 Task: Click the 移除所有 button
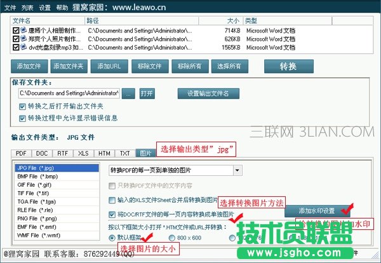pos(190,66)
